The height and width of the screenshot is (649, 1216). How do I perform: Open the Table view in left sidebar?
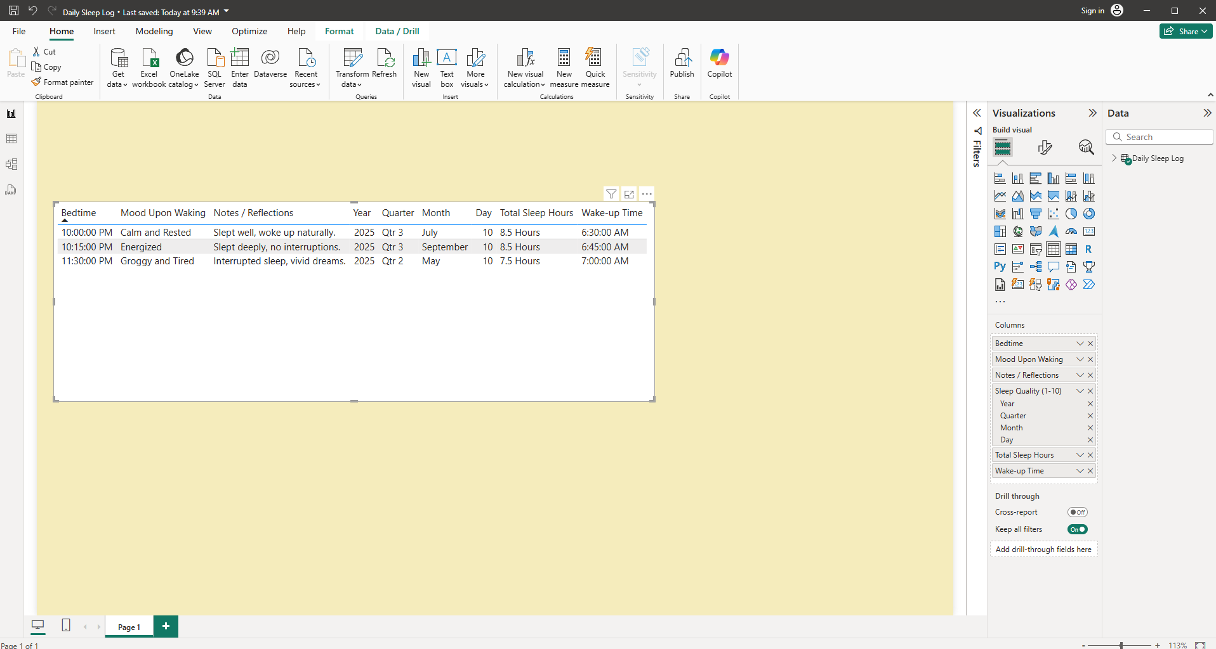11,139
